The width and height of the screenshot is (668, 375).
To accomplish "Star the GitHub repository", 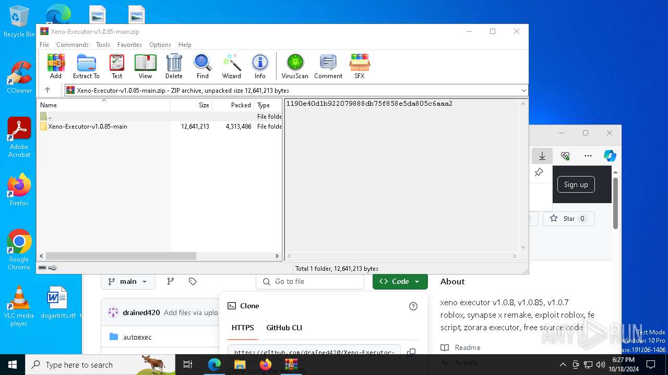I will (x=568, y=219).
